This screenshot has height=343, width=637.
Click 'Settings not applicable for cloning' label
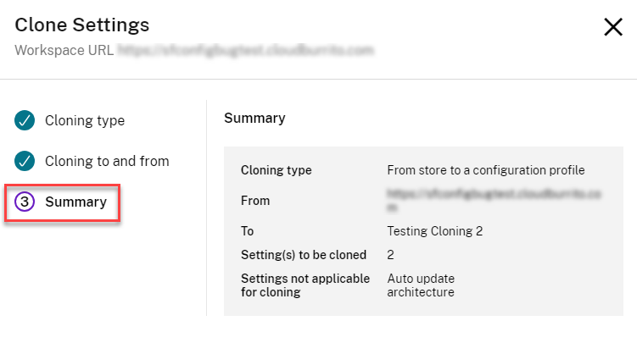tap(305, 285)
